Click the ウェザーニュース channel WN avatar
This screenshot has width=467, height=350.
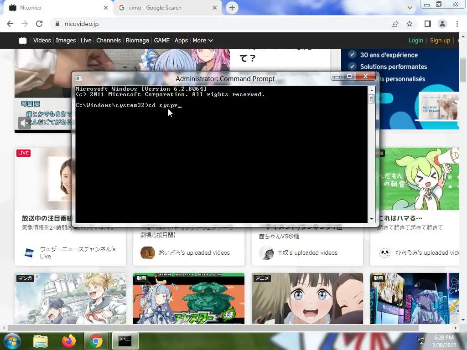(29, 253)
